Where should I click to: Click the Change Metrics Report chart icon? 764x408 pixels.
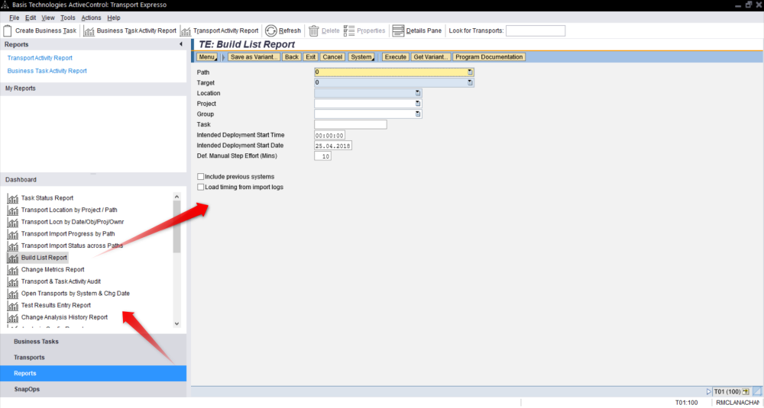click(13, 270)
